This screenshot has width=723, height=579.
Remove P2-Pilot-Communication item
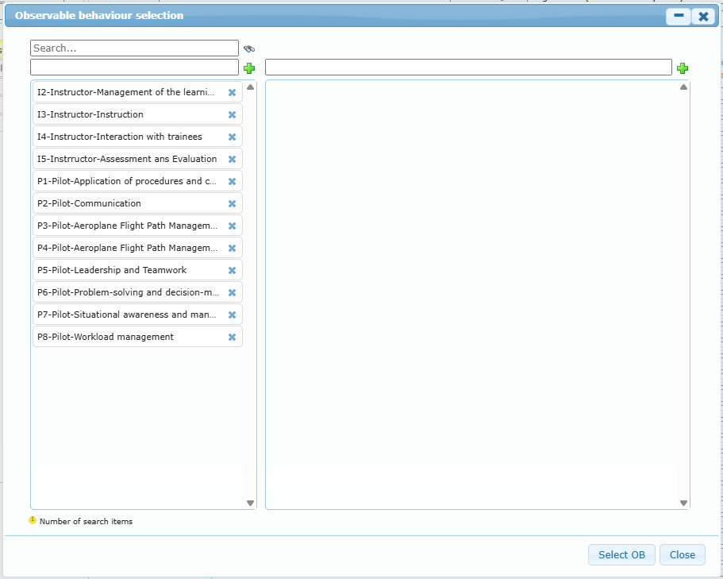[232, 203]
